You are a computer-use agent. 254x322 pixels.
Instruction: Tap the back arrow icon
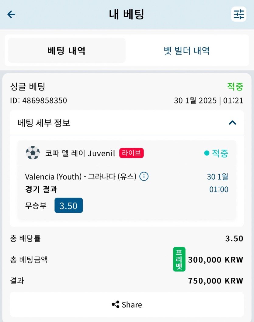tap(11, 14)
